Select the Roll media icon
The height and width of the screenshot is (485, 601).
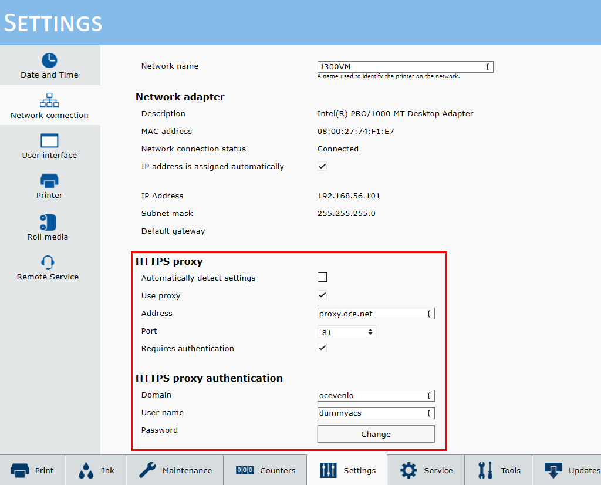pyautogui.click(x=48, y=222)
